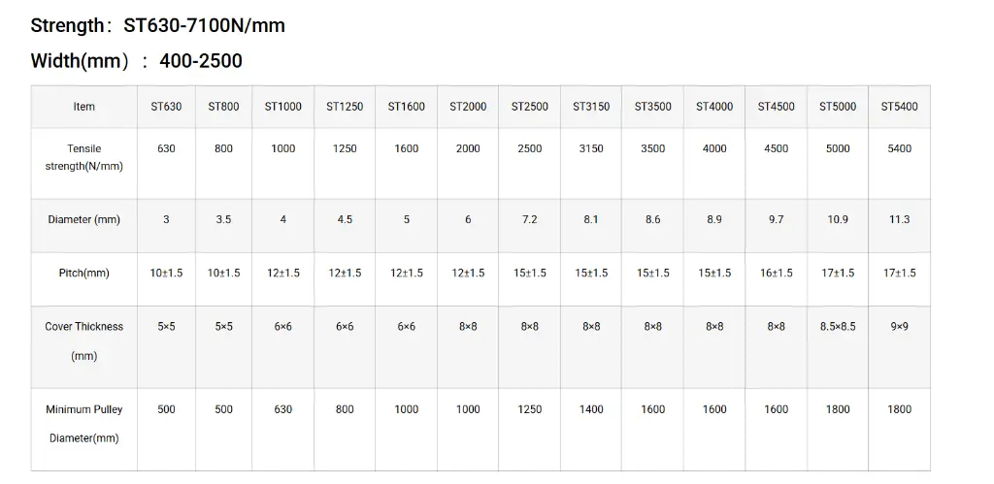Select the 11.3 diameter value
Screen dimensions: 994x484
pos(900,220)
